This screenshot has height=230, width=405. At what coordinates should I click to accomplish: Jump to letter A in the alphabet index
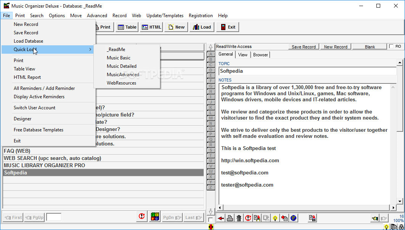pyautogui.click(x=211, y=54)
